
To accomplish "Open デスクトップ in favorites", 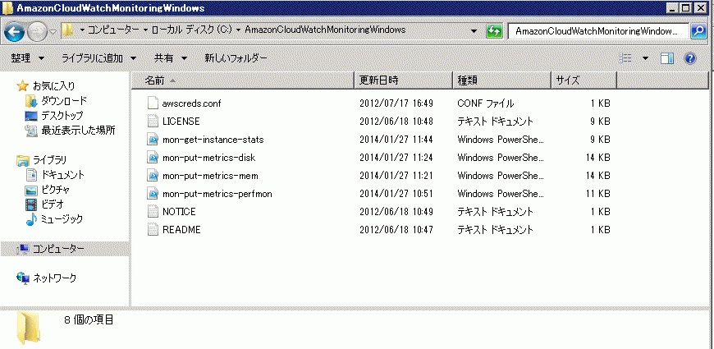I will pos(62,116).
